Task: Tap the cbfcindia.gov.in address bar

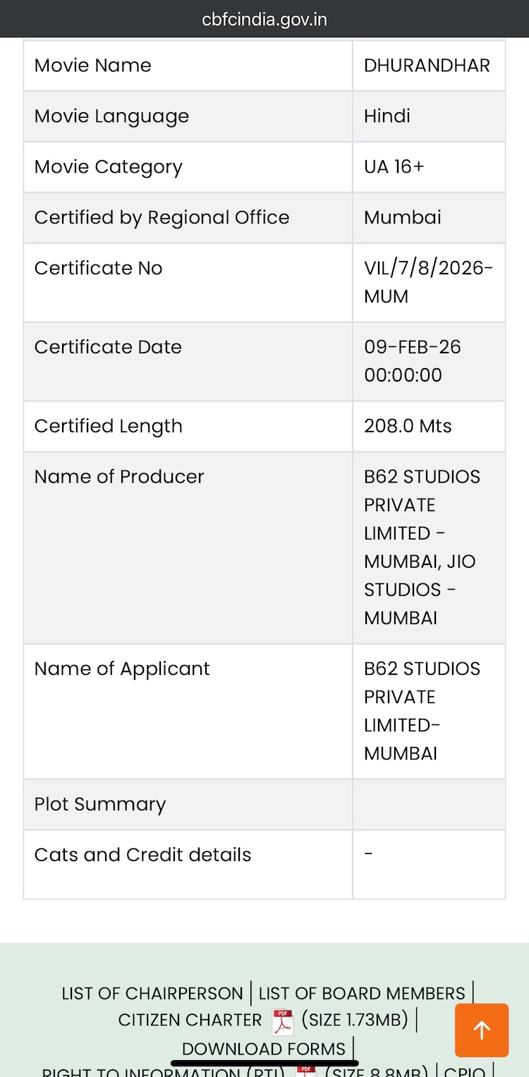Action: [264, 19]
